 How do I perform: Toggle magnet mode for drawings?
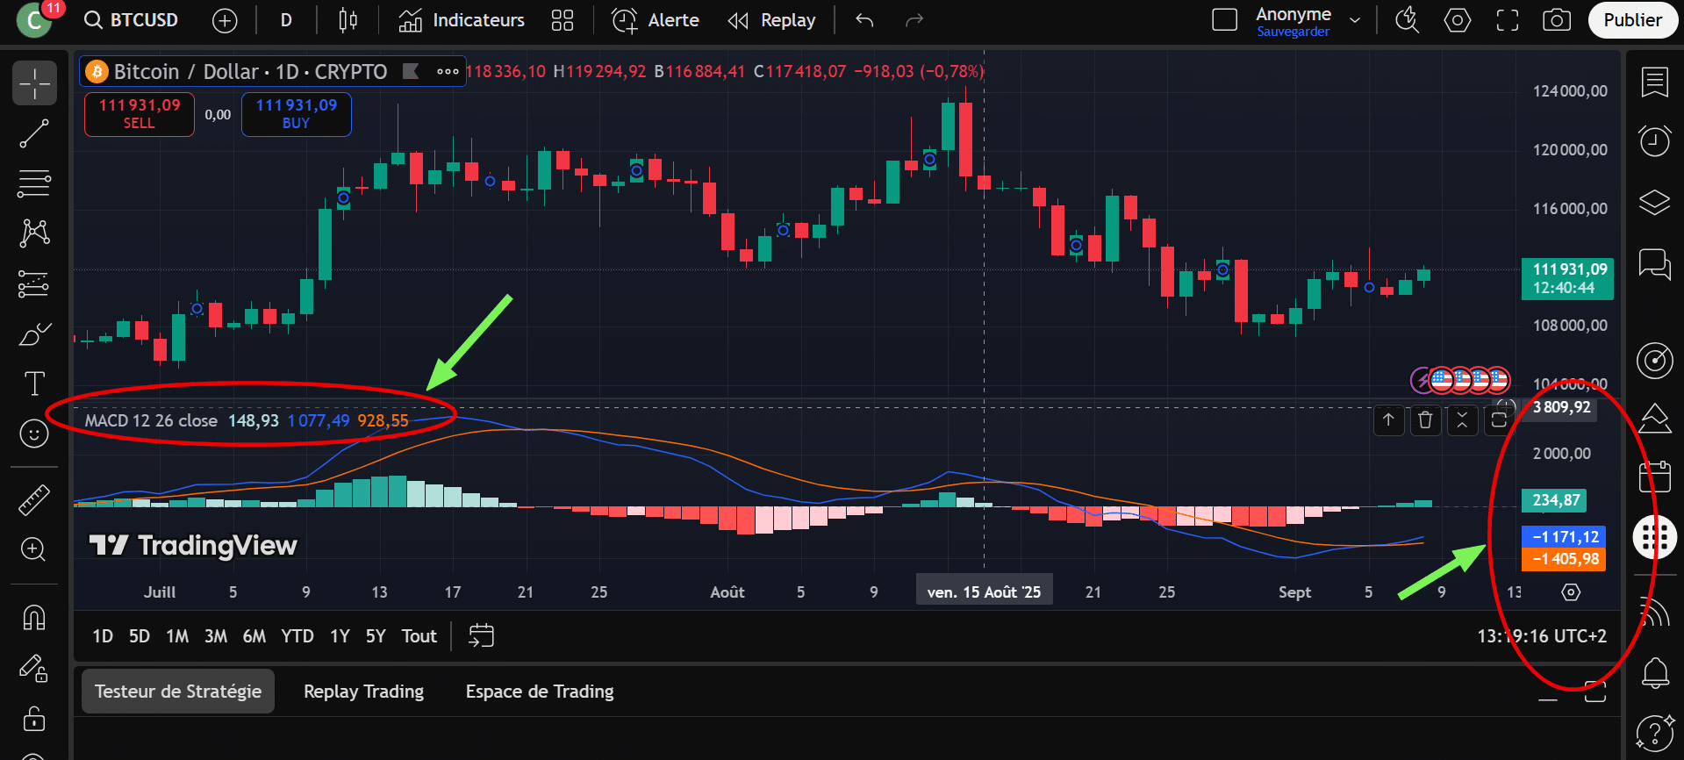[x=34, y=618]
